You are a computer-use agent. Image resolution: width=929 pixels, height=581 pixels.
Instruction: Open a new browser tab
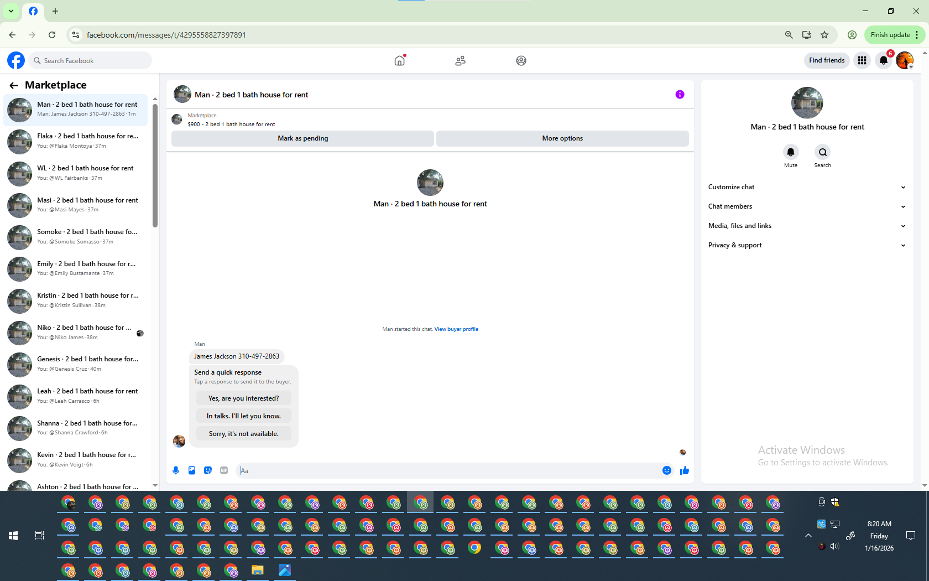tap(55, 11)
